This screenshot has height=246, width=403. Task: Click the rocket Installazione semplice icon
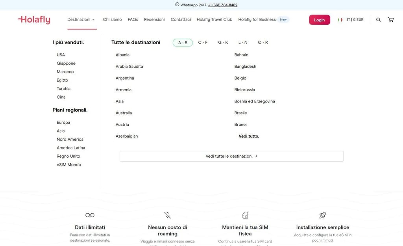[323, 215]
